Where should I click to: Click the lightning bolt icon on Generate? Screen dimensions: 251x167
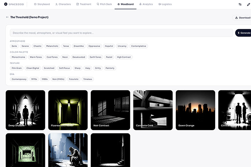tap(238, 33)
